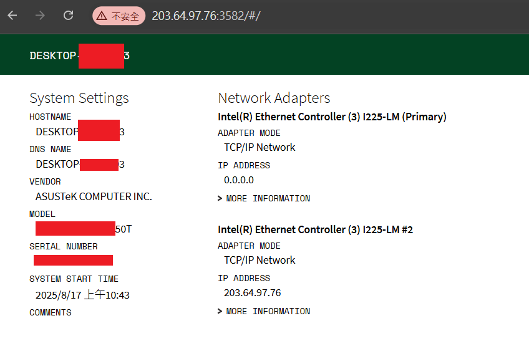Image resolution: width=529 pixels, height=346 pixels.
Task: Click the ASUSTeK COMPUTER INC. vendor value
Action: (94, 196)
